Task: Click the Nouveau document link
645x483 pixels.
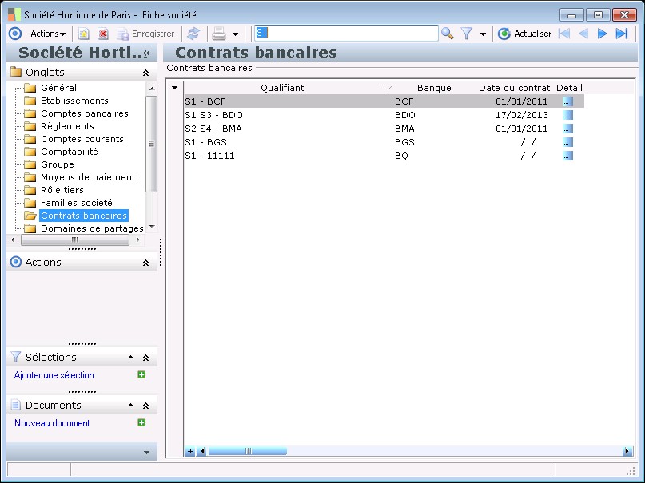Action: coord(52,423)
